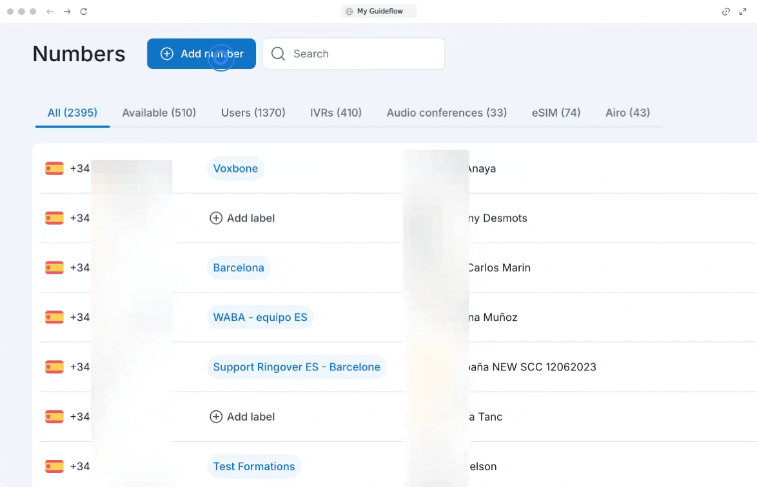The height and width of the screenshot is (487, 757).
Task: Open the Airo (43) tab
Action: point(627,113)
